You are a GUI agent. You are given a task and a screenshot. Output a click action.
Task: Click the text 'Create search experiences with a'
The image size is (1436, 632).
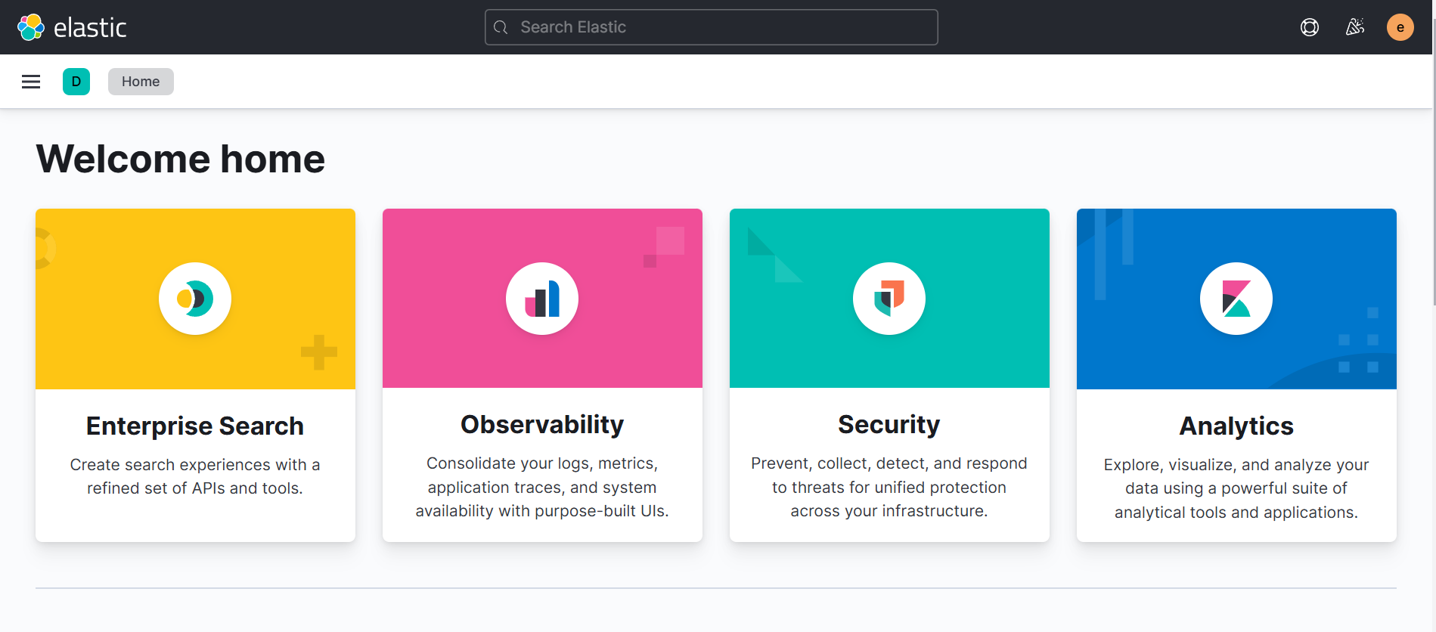tap(195, 464)
